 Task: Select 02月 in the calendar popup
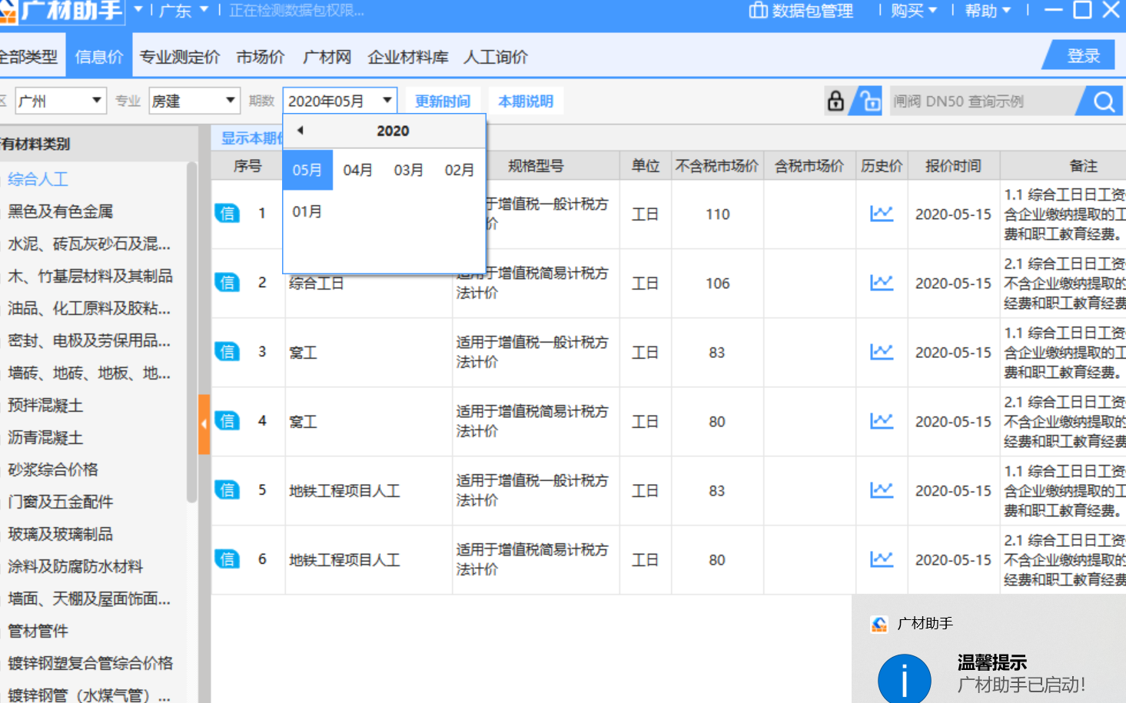460,170
